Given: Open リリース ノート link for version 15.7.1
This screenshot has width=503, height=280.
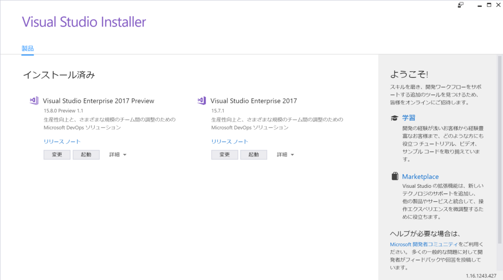Looking at the screenshot, I should point(230,141).
